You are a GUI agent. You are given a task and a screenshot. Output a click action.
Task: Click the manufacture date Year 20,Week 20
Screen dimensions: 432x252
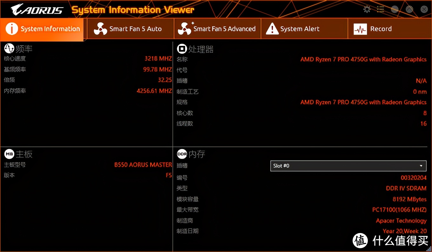click(x=405, y=231)
